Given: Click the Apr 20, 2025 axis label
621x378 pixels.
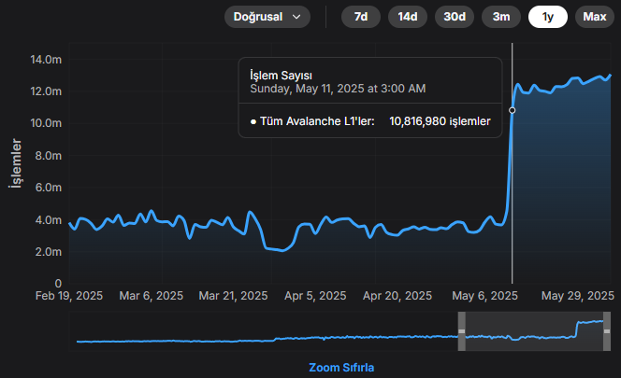Looking at the screenshot, I should [x=397, y=296].
